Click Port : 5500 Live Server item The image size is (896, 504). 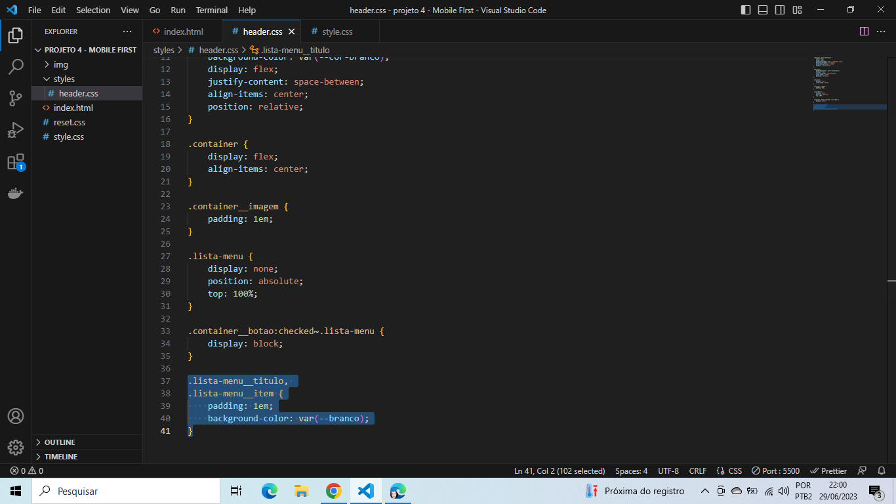pos(775,471)
